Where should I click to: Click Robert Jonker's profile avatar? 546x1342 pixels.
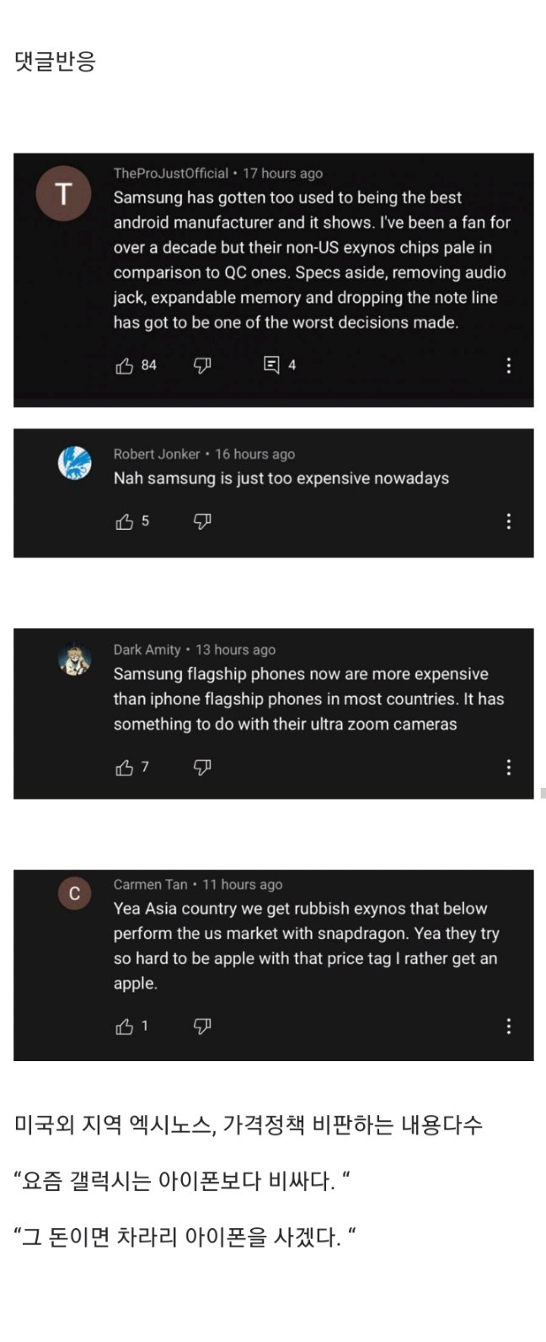click(74, 463)
